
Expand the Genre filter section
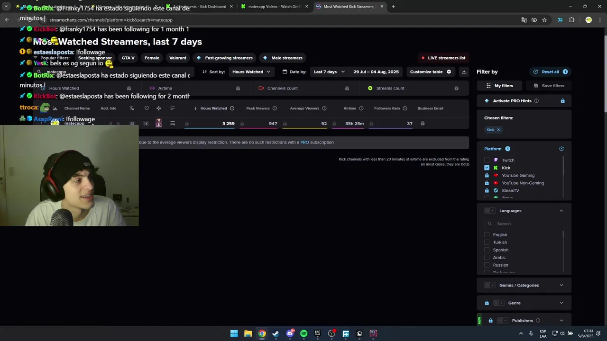point(561,303)
